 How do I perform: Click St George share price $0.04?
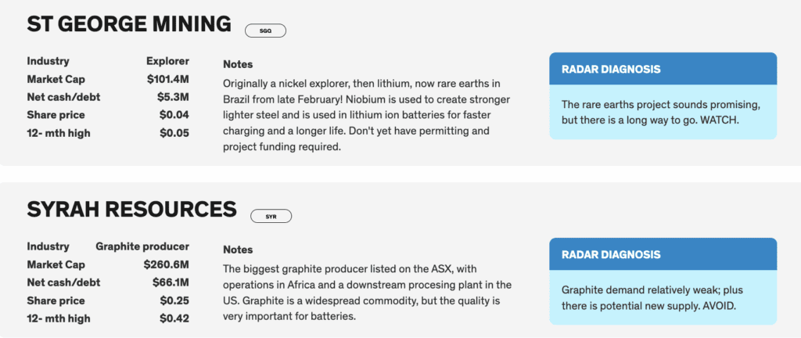pos(174,115)
